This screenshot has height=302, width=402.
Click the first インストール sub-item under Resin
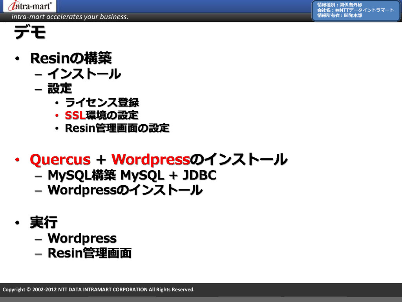point(84,74)
